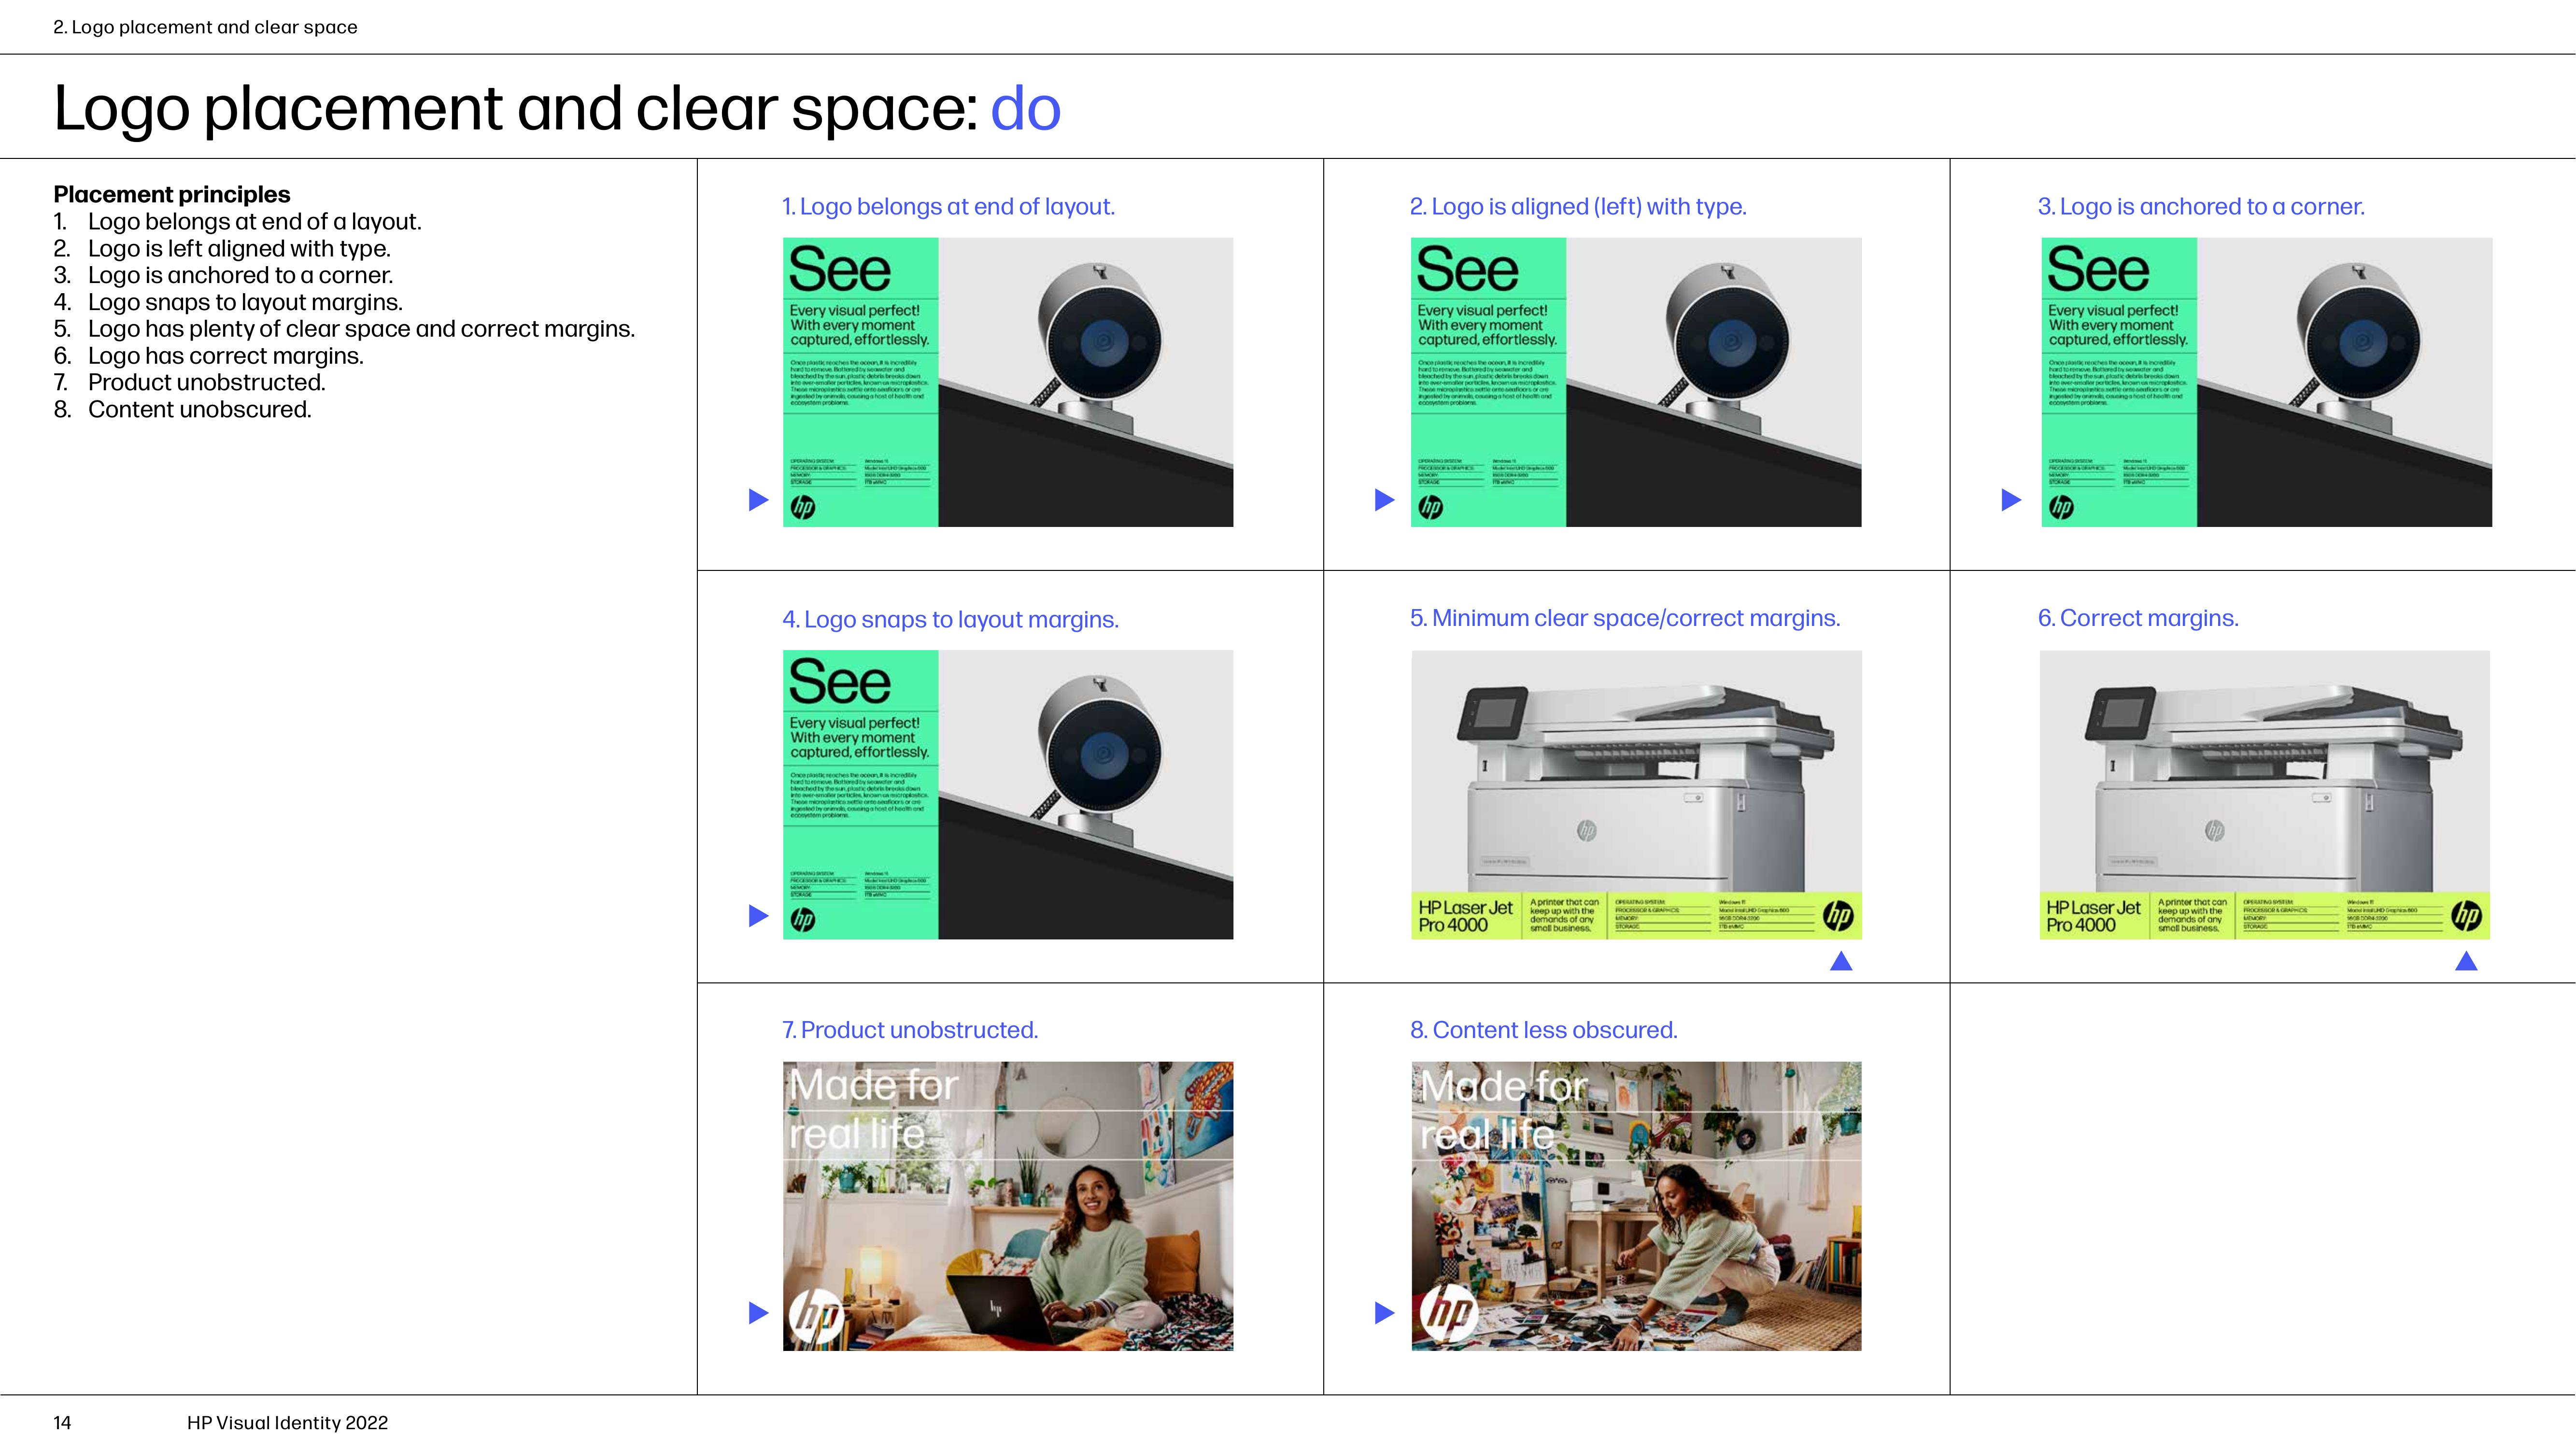Click the white HP logo in example 8 photo
Screen dimensions: 2576x1449
pyautogui.click(x=1449, y=1313)
